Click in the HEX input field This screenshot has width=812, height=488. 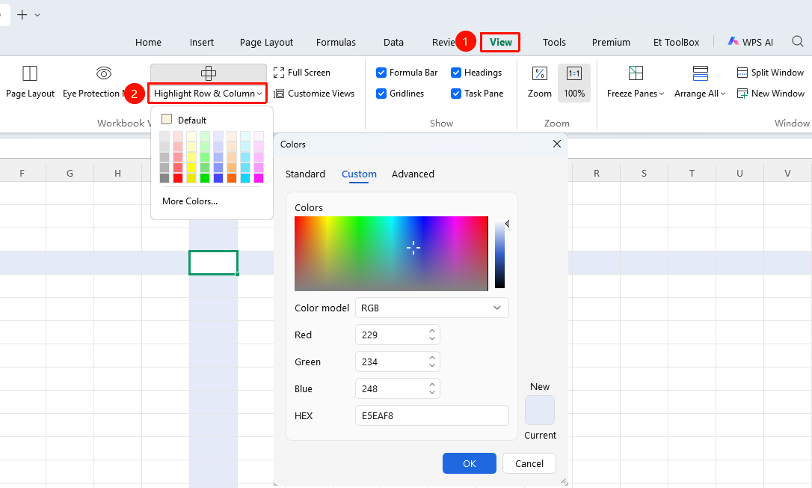pyautogui.click(x=432, y=415)
